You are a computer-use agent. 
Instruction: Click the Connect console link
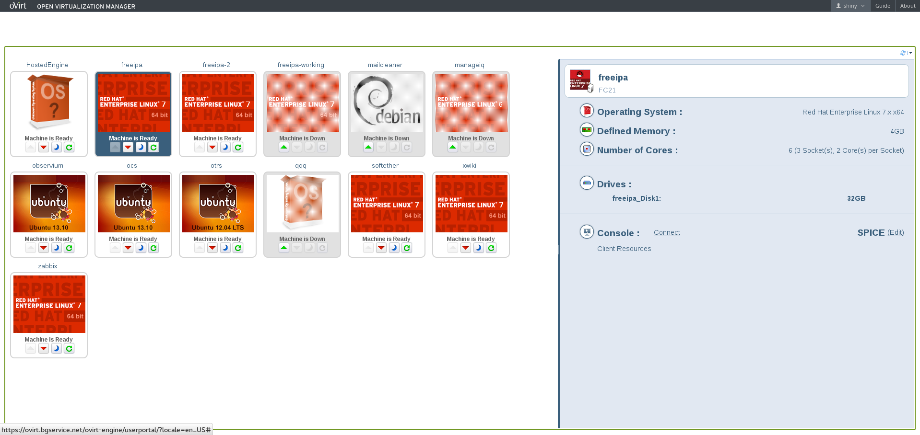coord(667,232)
